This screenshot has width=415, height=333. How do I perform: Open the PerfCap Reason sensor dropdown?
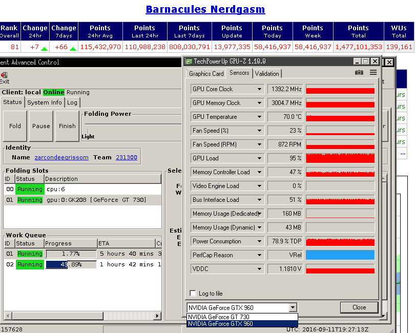coord(259,255)
